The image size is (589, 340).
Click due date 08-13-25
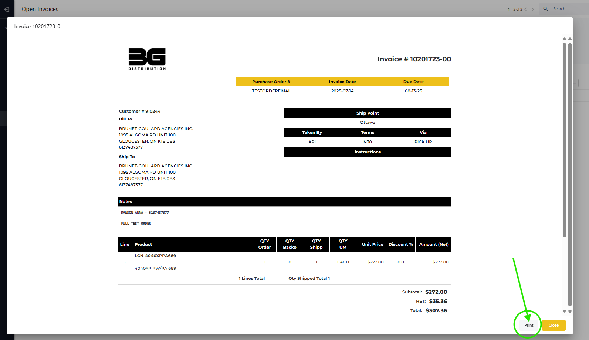[413, 91]
